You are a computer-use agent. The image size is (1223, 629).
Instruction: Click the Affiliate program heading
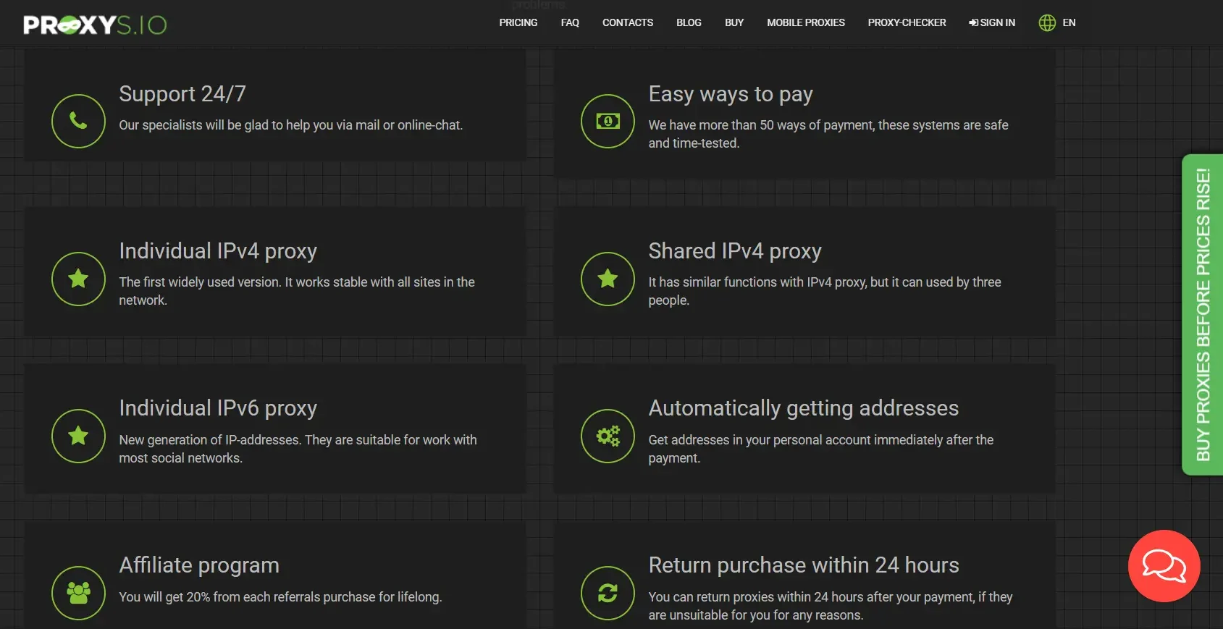click(x=199, y=565)
